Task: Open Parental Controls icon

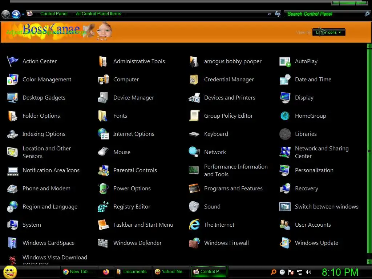Action: (104, 170)
